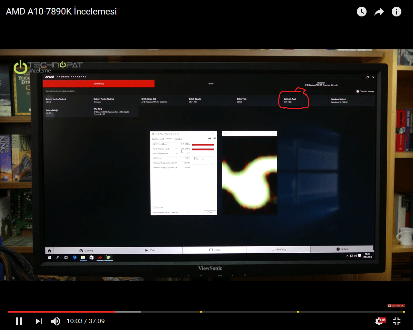Open Windows taskbar search
The width and height of the screenshot is (413, 330).
[x=58, y=257]
